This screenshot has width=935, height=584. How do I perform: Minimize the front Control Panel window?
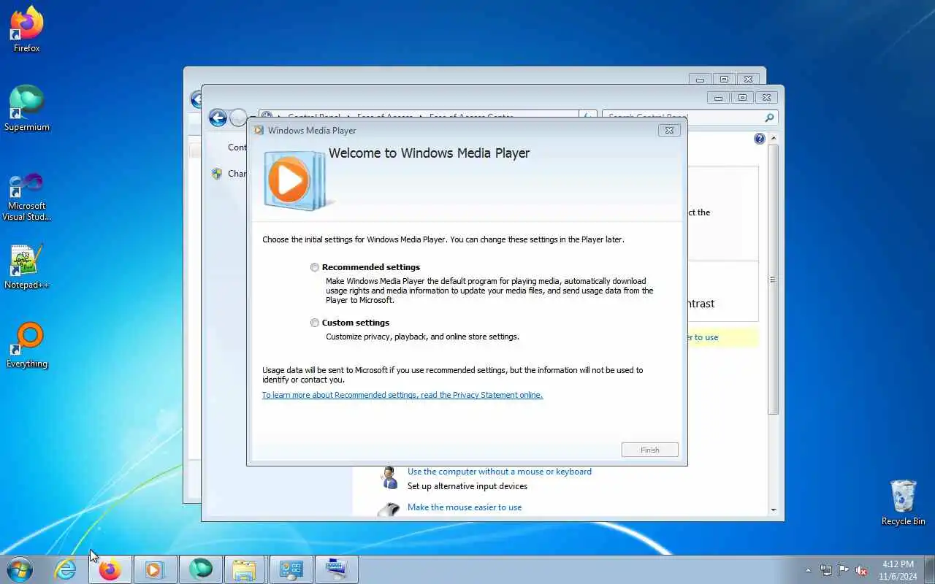pyautogui.click(x=718, y=97)
